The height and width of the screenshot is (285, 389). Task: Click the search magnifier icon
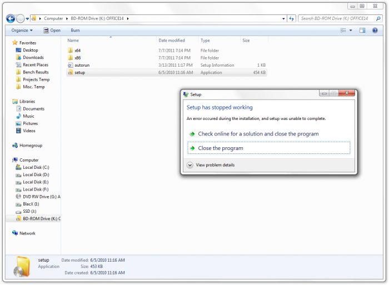click(x=378, y=18)
